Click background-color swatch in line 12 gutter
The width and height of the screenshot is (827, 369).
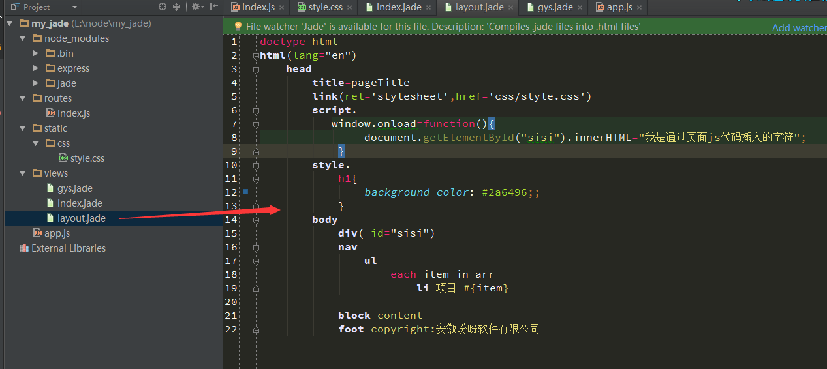point(245,192)
